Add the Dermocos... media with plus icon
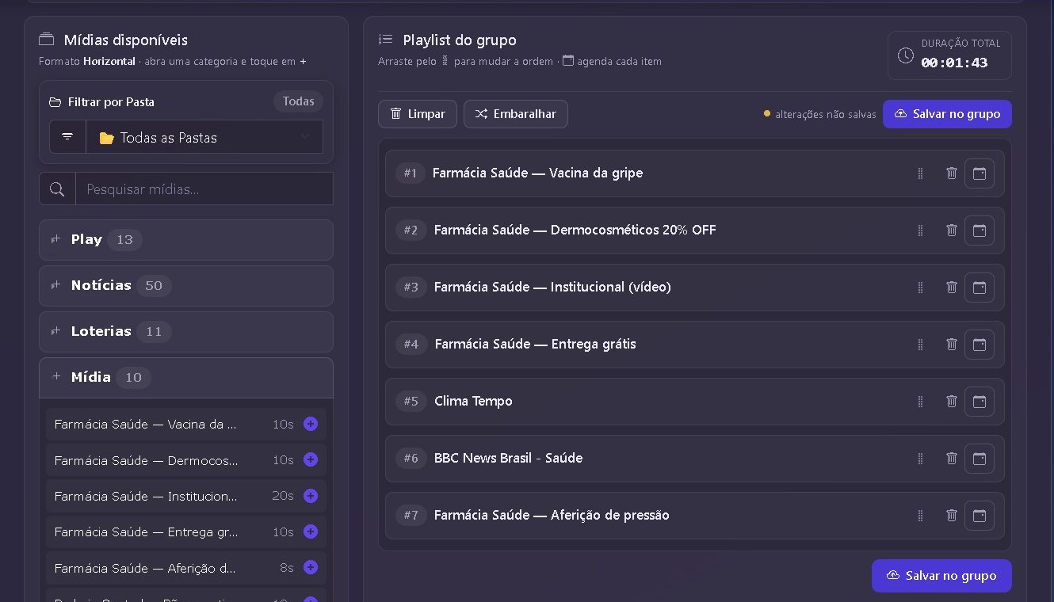This screenshot has width=1054, height=602. click(311, 459)
